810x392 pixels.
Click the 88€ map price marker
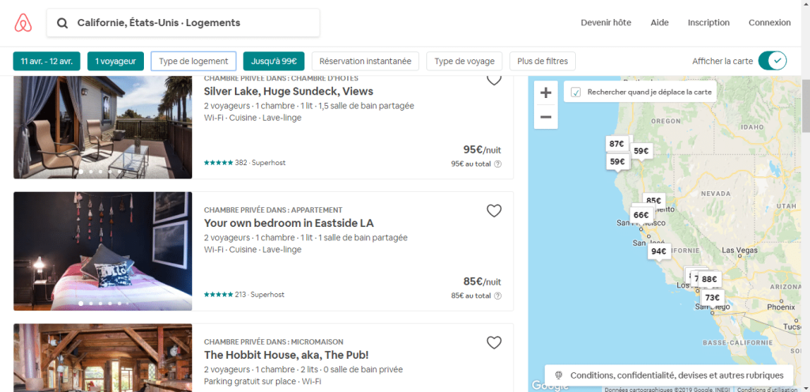[710, 279]
